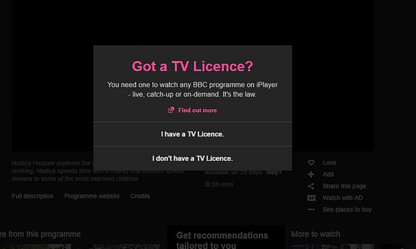
Task: Click the clock icon next to 58 mins
Action: [x=207, y=184]
